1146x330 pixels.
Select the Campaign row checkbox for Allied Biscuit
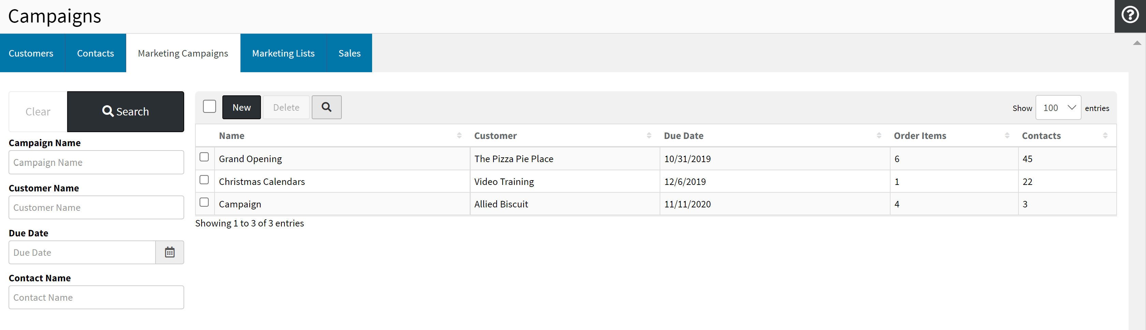coord(204,203)
